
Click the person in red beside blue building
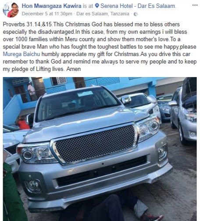pyautogui.click(x=23, y=122)
